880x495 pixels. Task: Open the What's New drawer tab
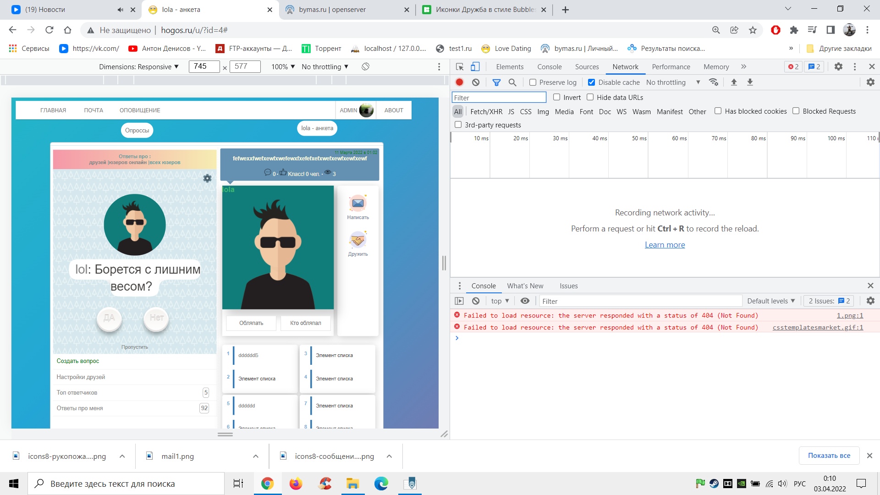pos(525,286)
